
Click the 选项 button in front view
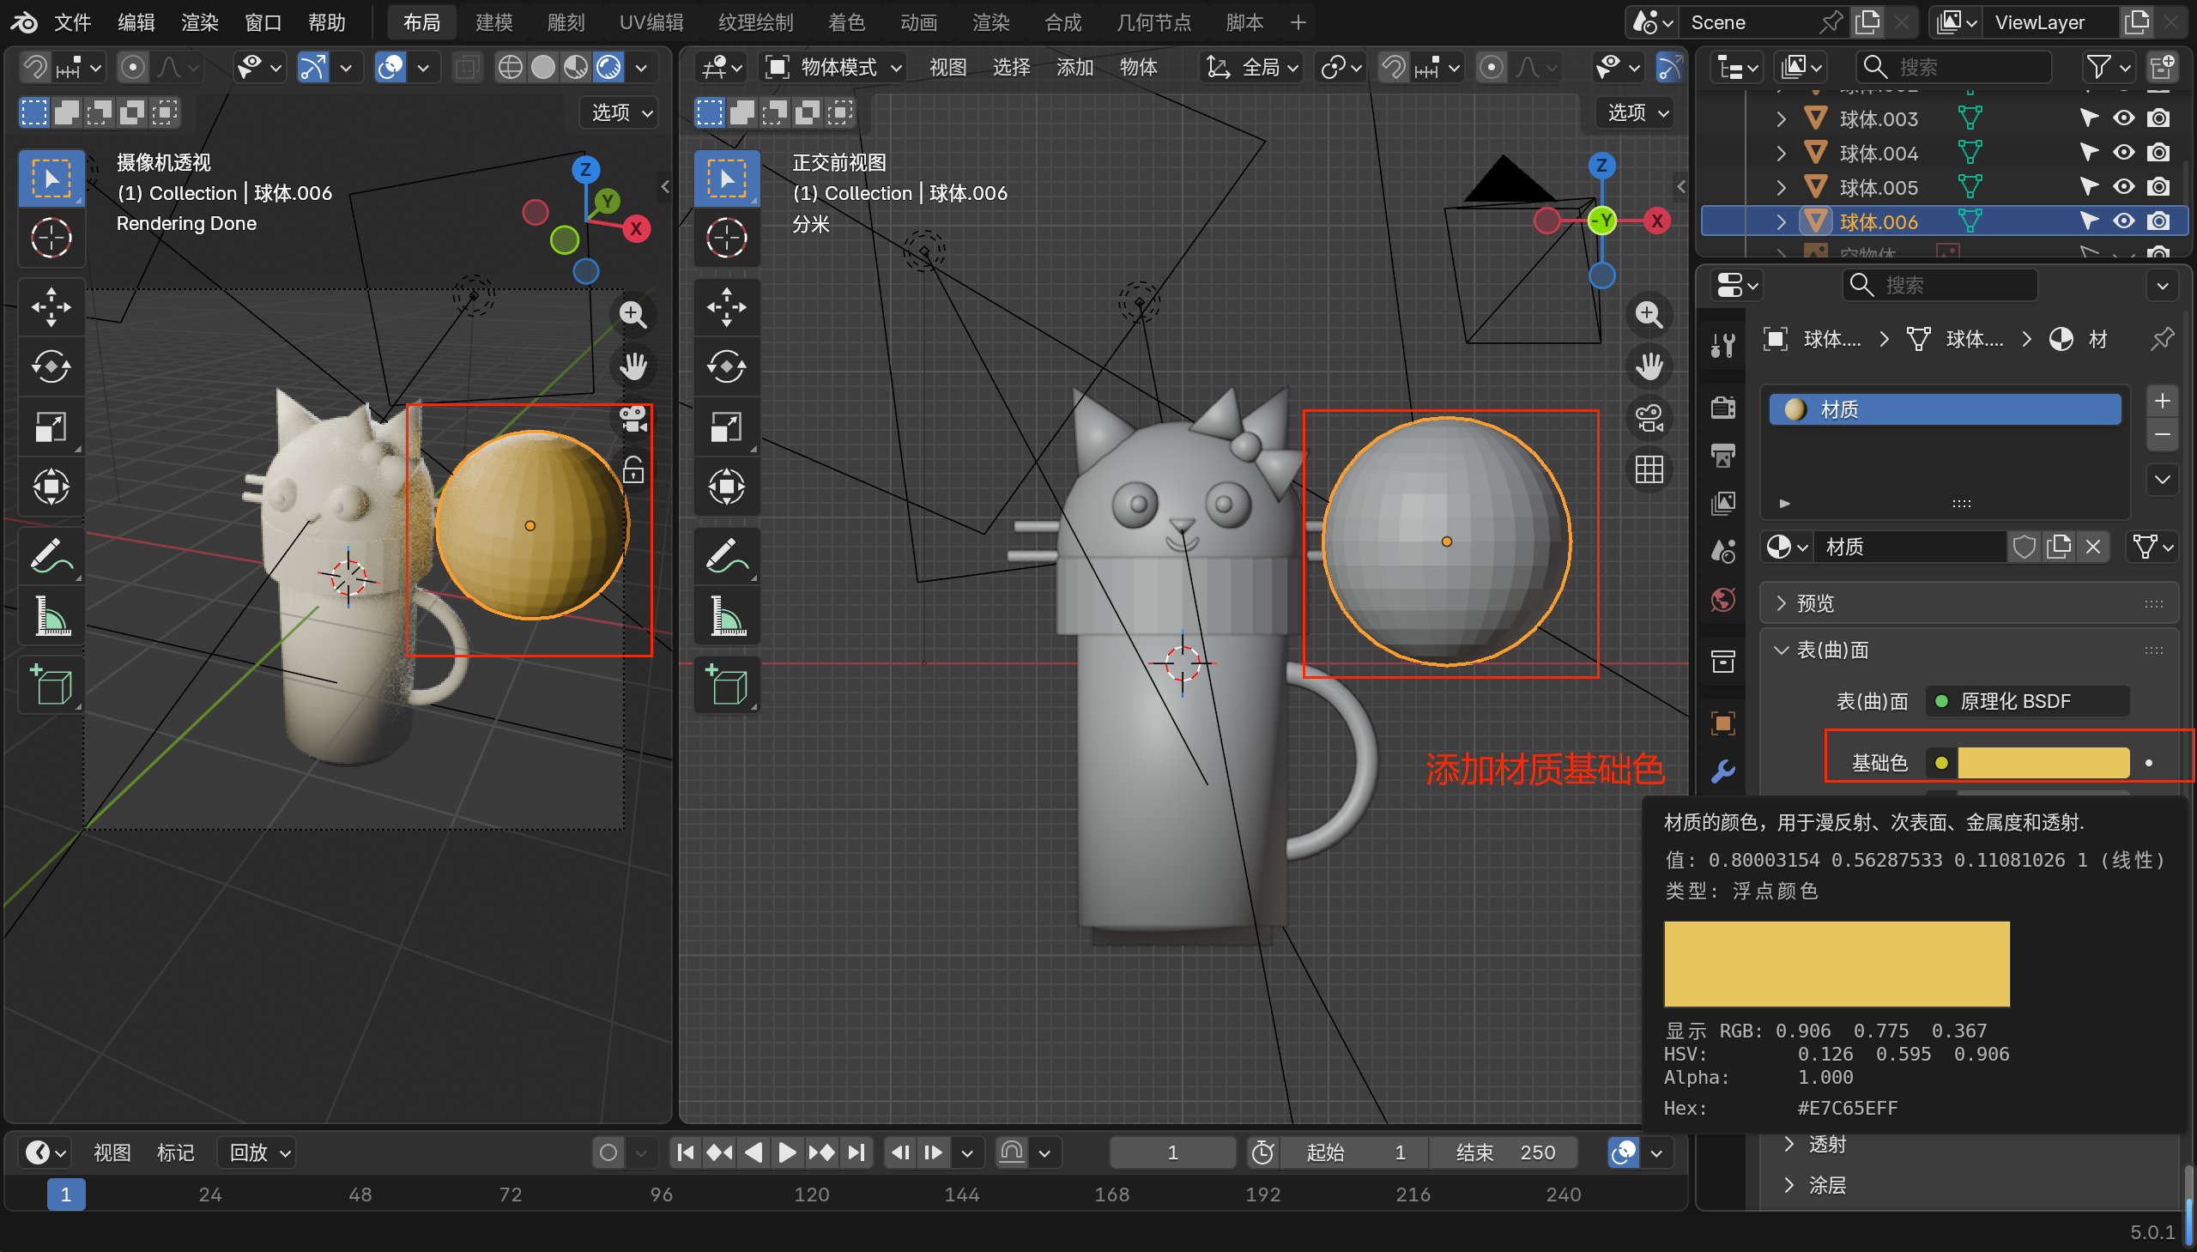[1637, 112]
